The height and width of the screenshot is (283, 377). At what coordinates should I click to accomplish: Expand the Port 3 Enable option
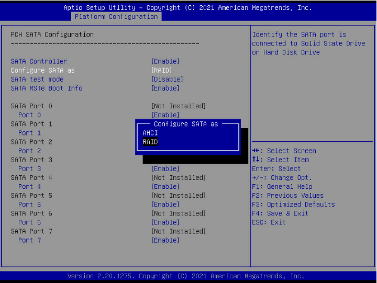(165, 168)
